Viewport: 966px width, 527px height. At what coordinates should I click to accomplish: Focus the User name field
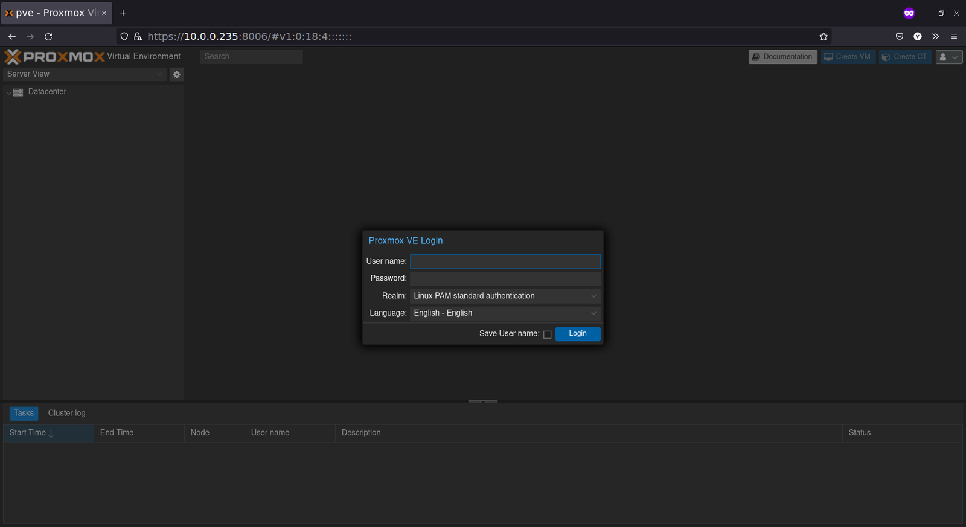coord(505,261)
